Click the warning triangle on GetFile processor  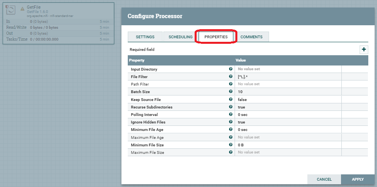tap(23, 9)
